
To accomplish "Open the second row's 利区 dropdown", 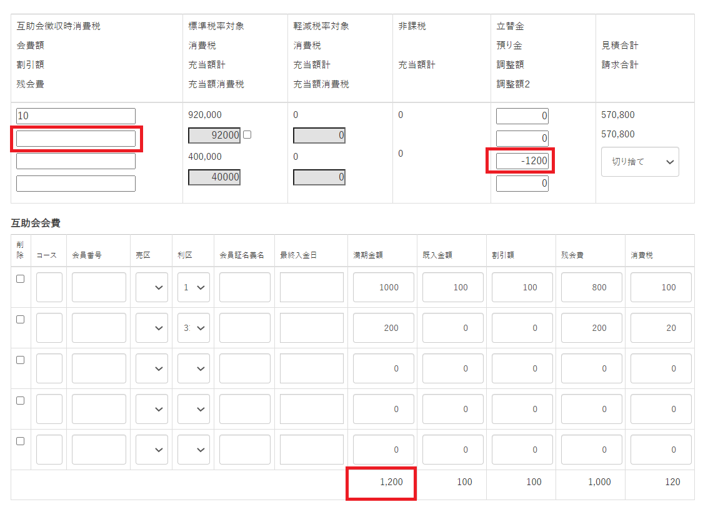I will pos(193,328).
